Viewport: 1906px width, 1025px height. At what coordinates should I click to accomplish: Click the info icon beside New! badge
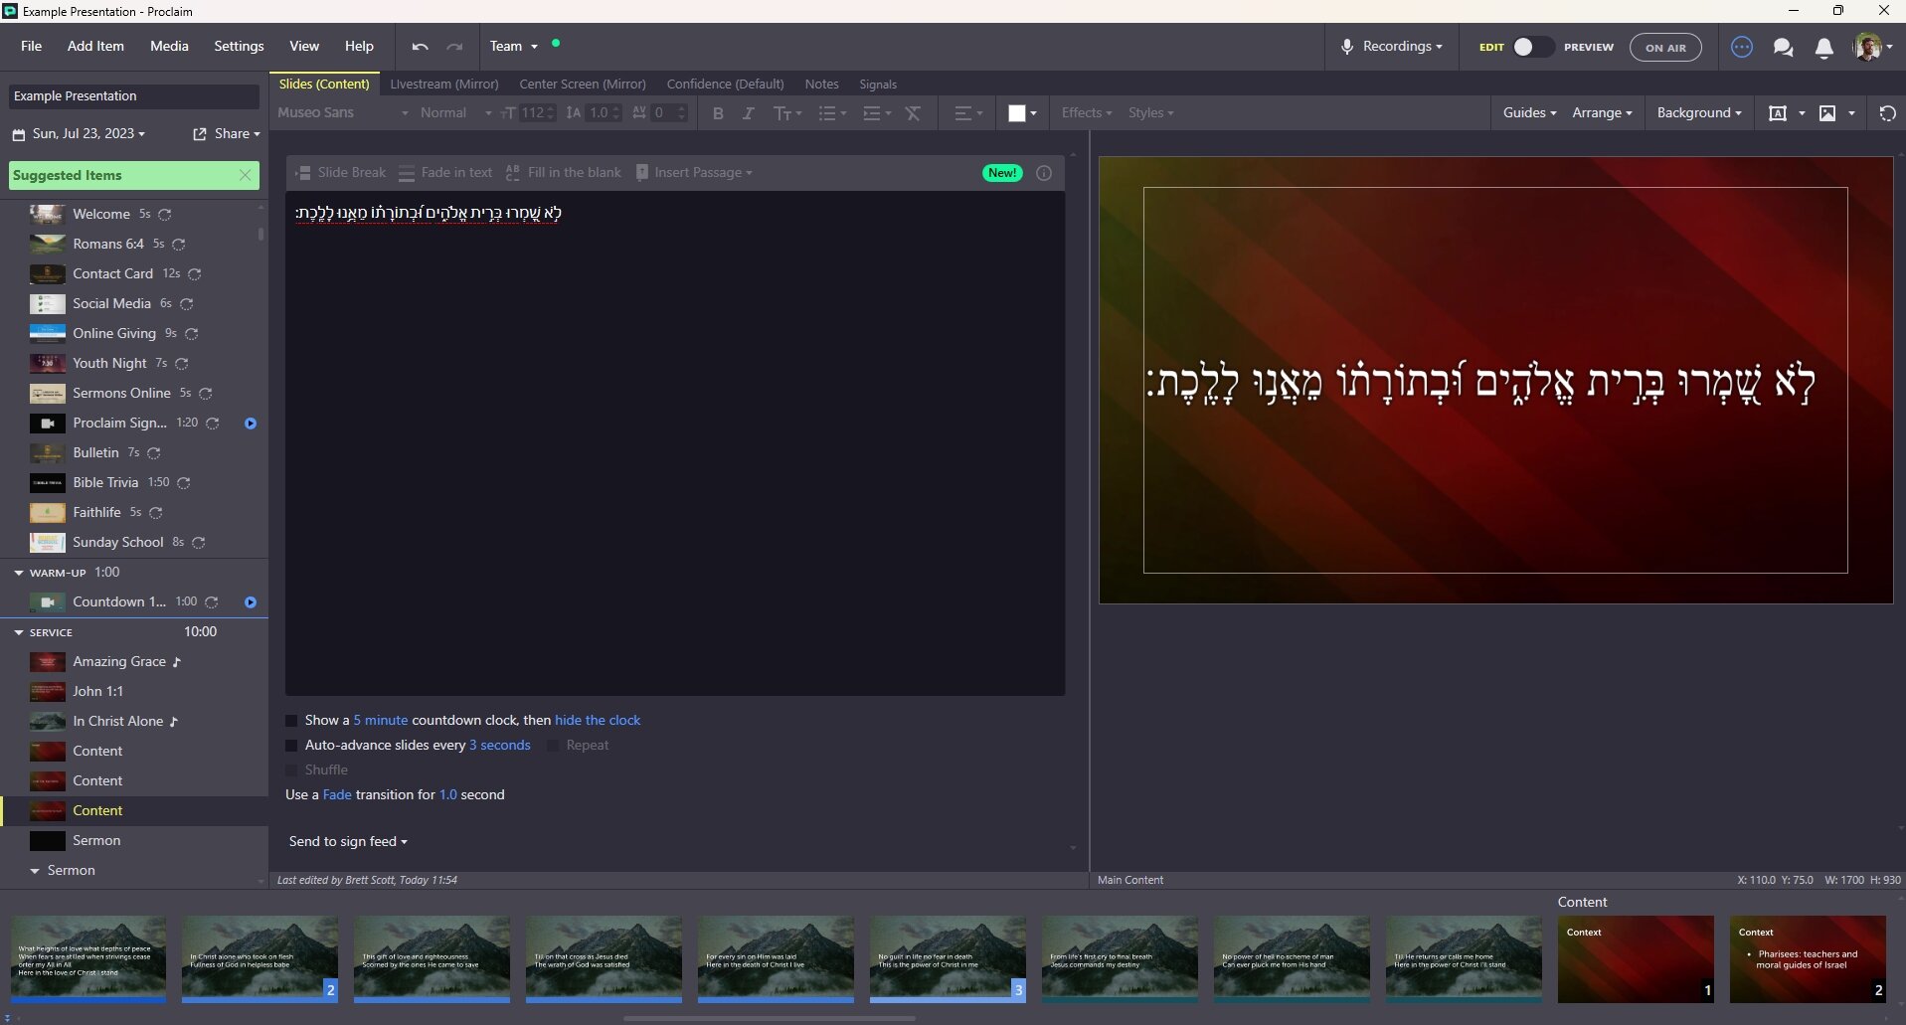pos(1044,173)
